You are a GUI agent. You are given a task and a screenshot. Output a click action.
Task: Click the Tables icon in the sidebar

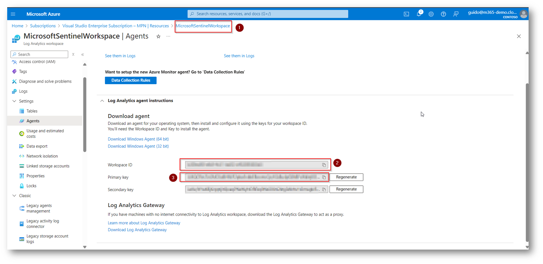22,111
